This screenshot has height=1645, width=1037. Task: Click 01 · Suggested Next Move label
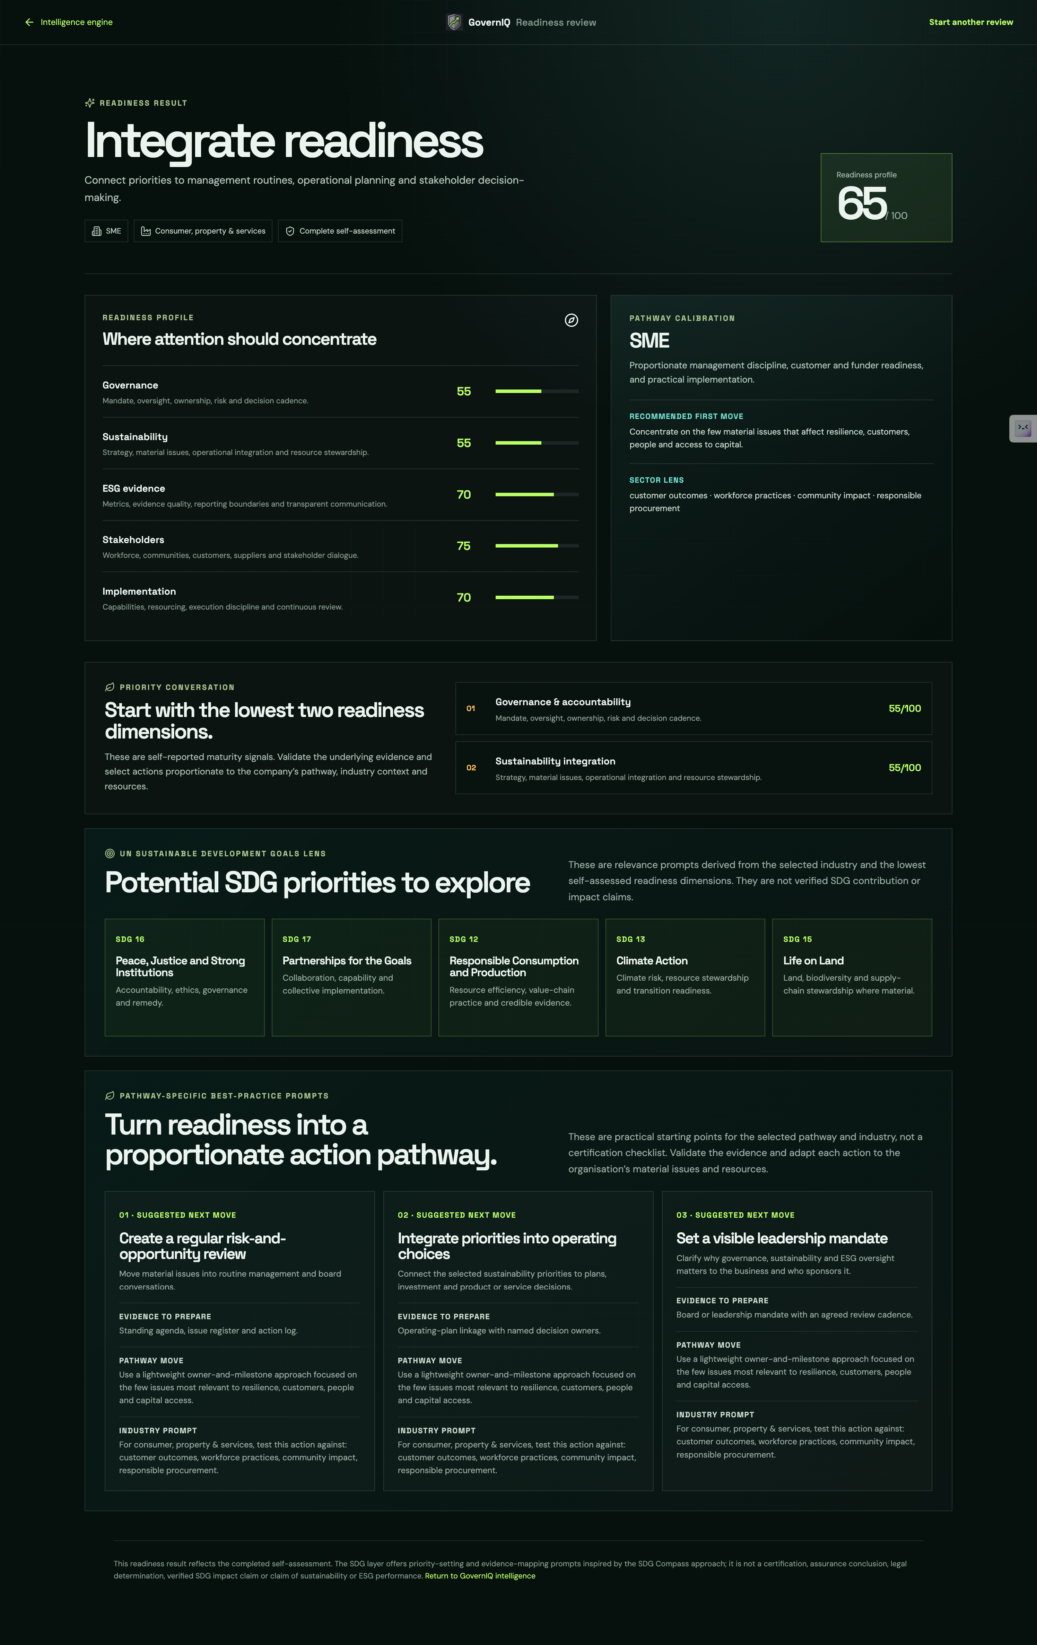click(x=177, y=1215)
